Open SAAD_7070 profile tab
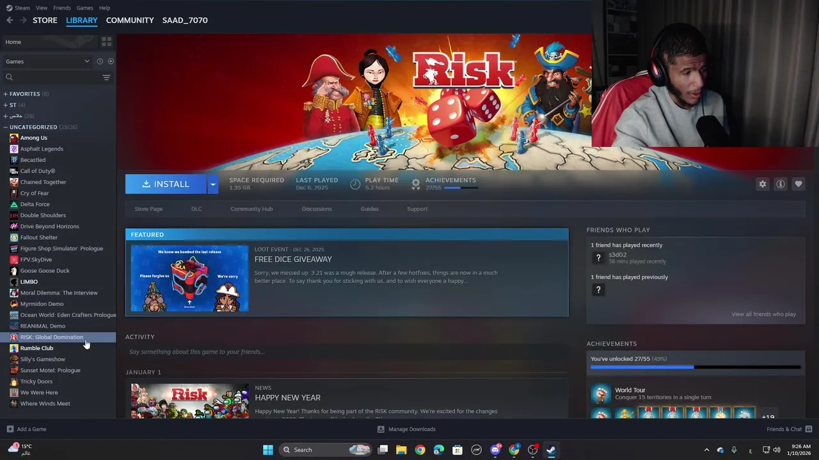 tap(185, 20)
